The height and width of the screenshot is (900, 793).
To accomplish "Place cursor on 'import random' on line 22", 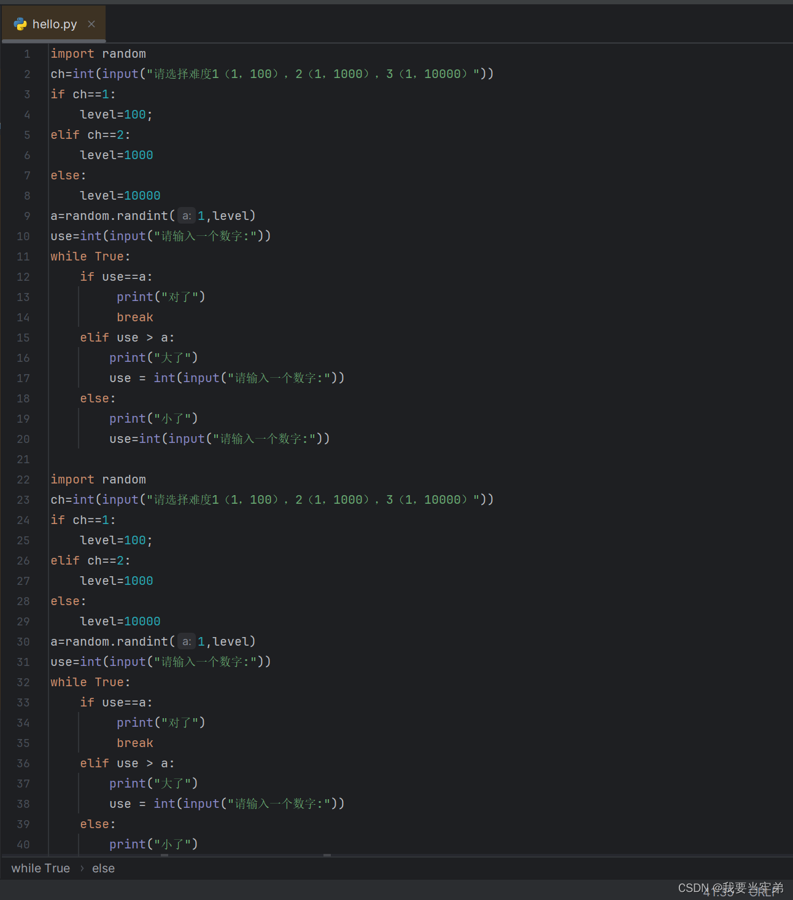I will 98,480.
